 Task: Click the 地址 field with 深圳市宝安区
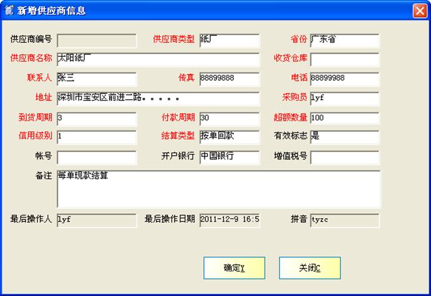click(158, 98)
